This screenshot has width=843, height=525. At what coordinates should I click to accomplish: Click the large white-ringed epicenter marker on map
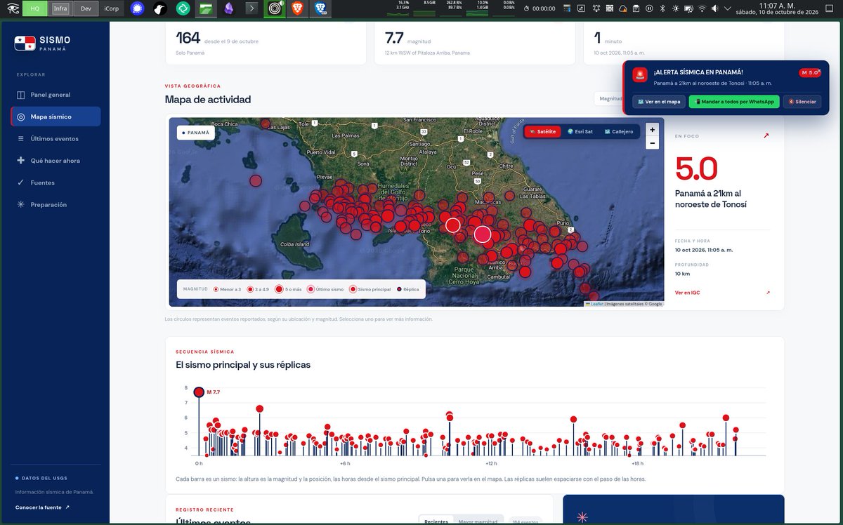482,234
